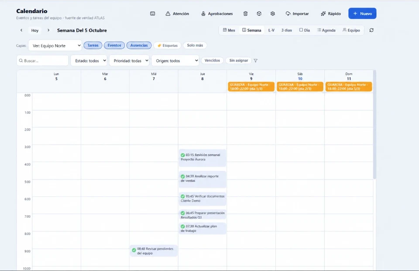Select the Lun 5 day header
The image size is (419, 271).
[x=56, y=77]
